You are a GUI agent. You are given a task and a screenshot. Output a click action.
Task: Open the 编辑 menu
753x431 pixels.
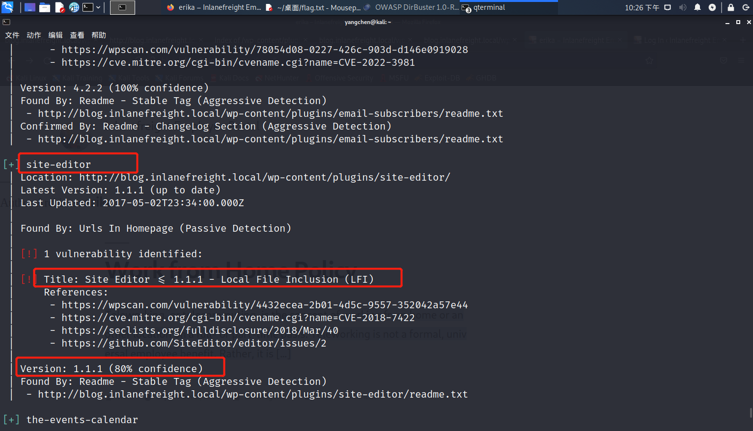point(56,35)
